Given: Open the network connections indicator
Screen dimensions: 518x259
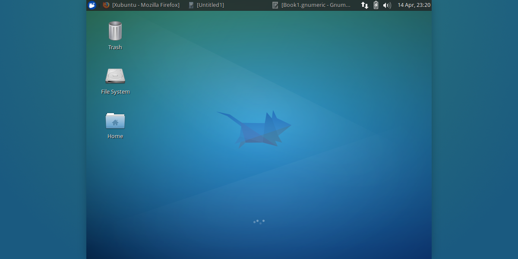Looking at the screenshot, I should tap(365, 5).
